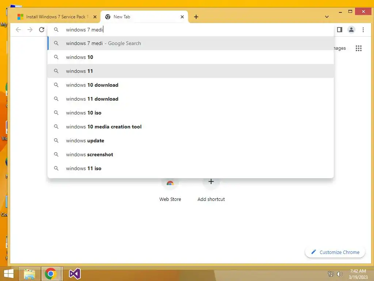374x281 pixels.
Task: Open the Images link at top right
Action: tap(340, 48)
